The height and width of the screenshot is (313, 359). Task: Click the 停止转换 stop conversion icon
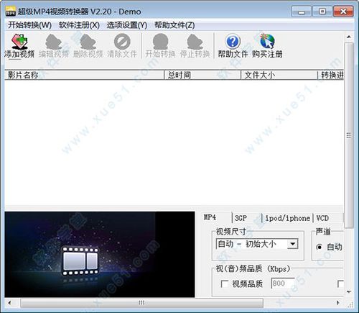195,42
